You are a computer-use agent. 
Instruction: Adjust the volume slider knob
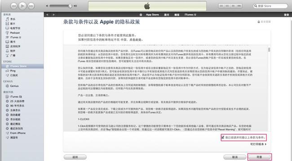pyautogui.click(x=70, y=6)
